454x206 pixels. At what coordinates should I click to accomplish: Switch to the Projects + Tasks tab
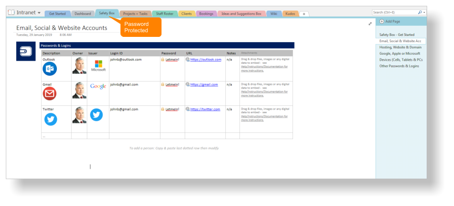point(135,14)
